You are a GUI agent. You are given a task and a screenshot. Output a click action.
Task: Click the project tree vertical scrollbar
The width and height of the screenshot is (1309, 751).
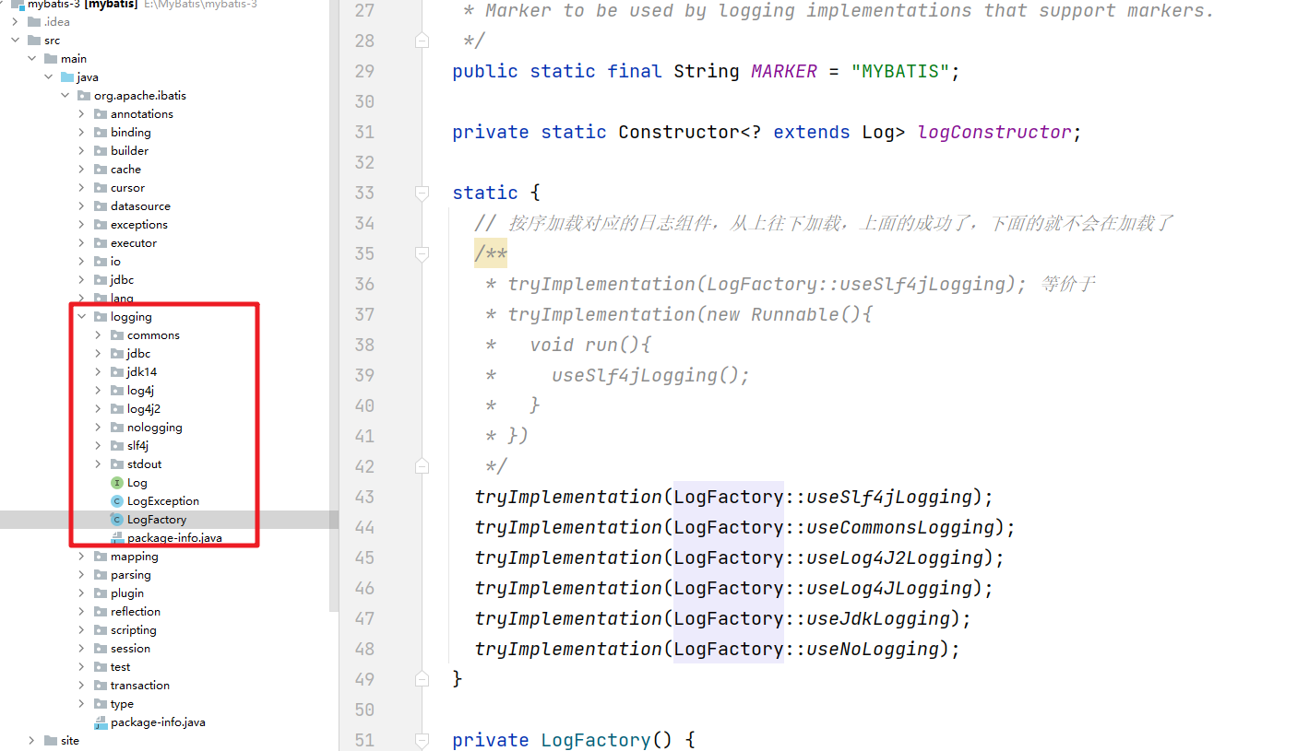(334, 304)
